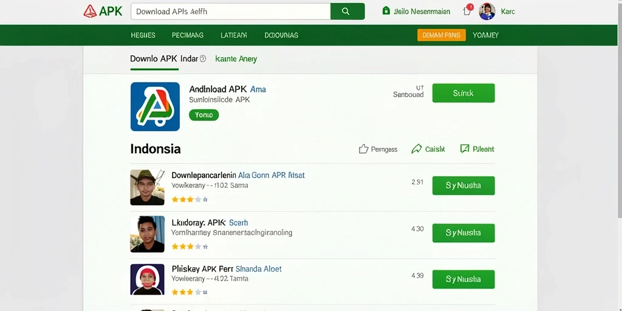Click the Sumloinsilcde APK subtitle text
Viewport: 622px width, 311px height.
coord(219,100)
